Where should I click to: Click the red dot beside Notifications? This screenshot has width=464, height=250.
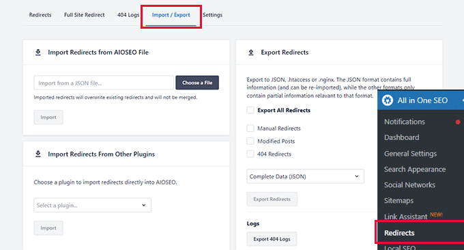tap(458, 122)
